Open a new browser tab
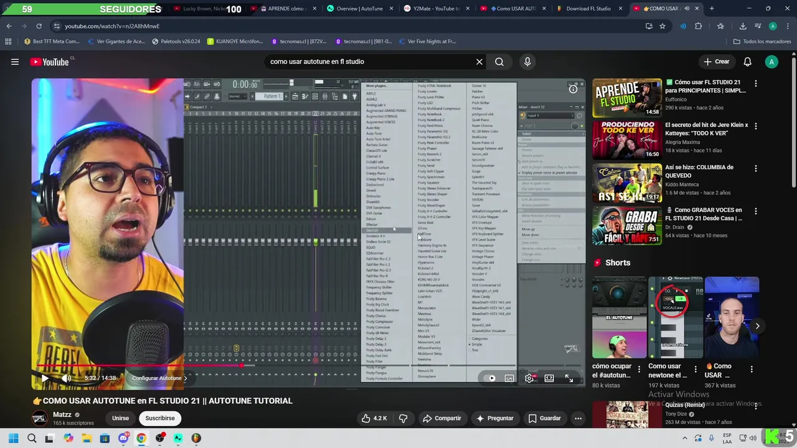This screenshot has width=797, height=448. coord(712,9)
